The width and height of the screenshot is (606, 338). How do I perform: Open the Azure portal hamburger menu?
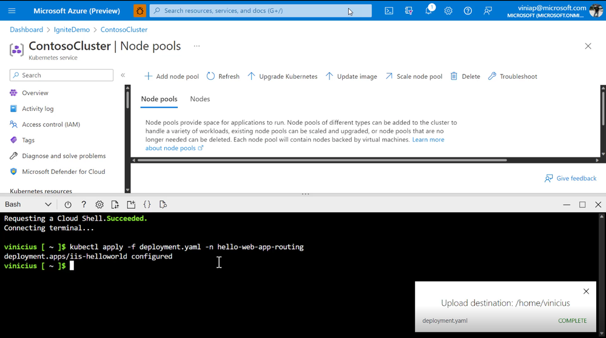12,11
